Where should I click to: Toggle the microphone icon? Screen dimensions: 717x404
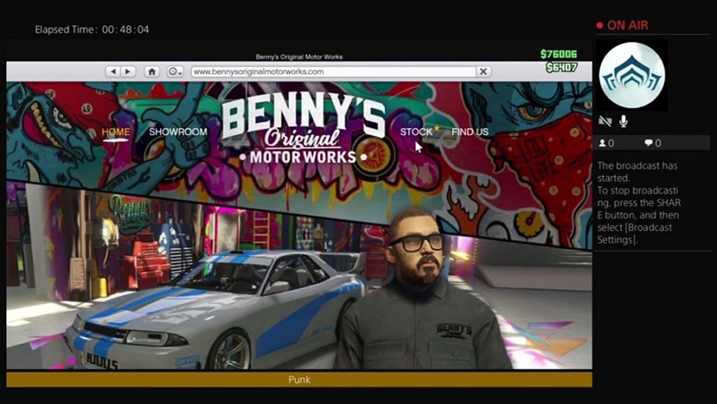pyautogui.click(x=623, y=121)
